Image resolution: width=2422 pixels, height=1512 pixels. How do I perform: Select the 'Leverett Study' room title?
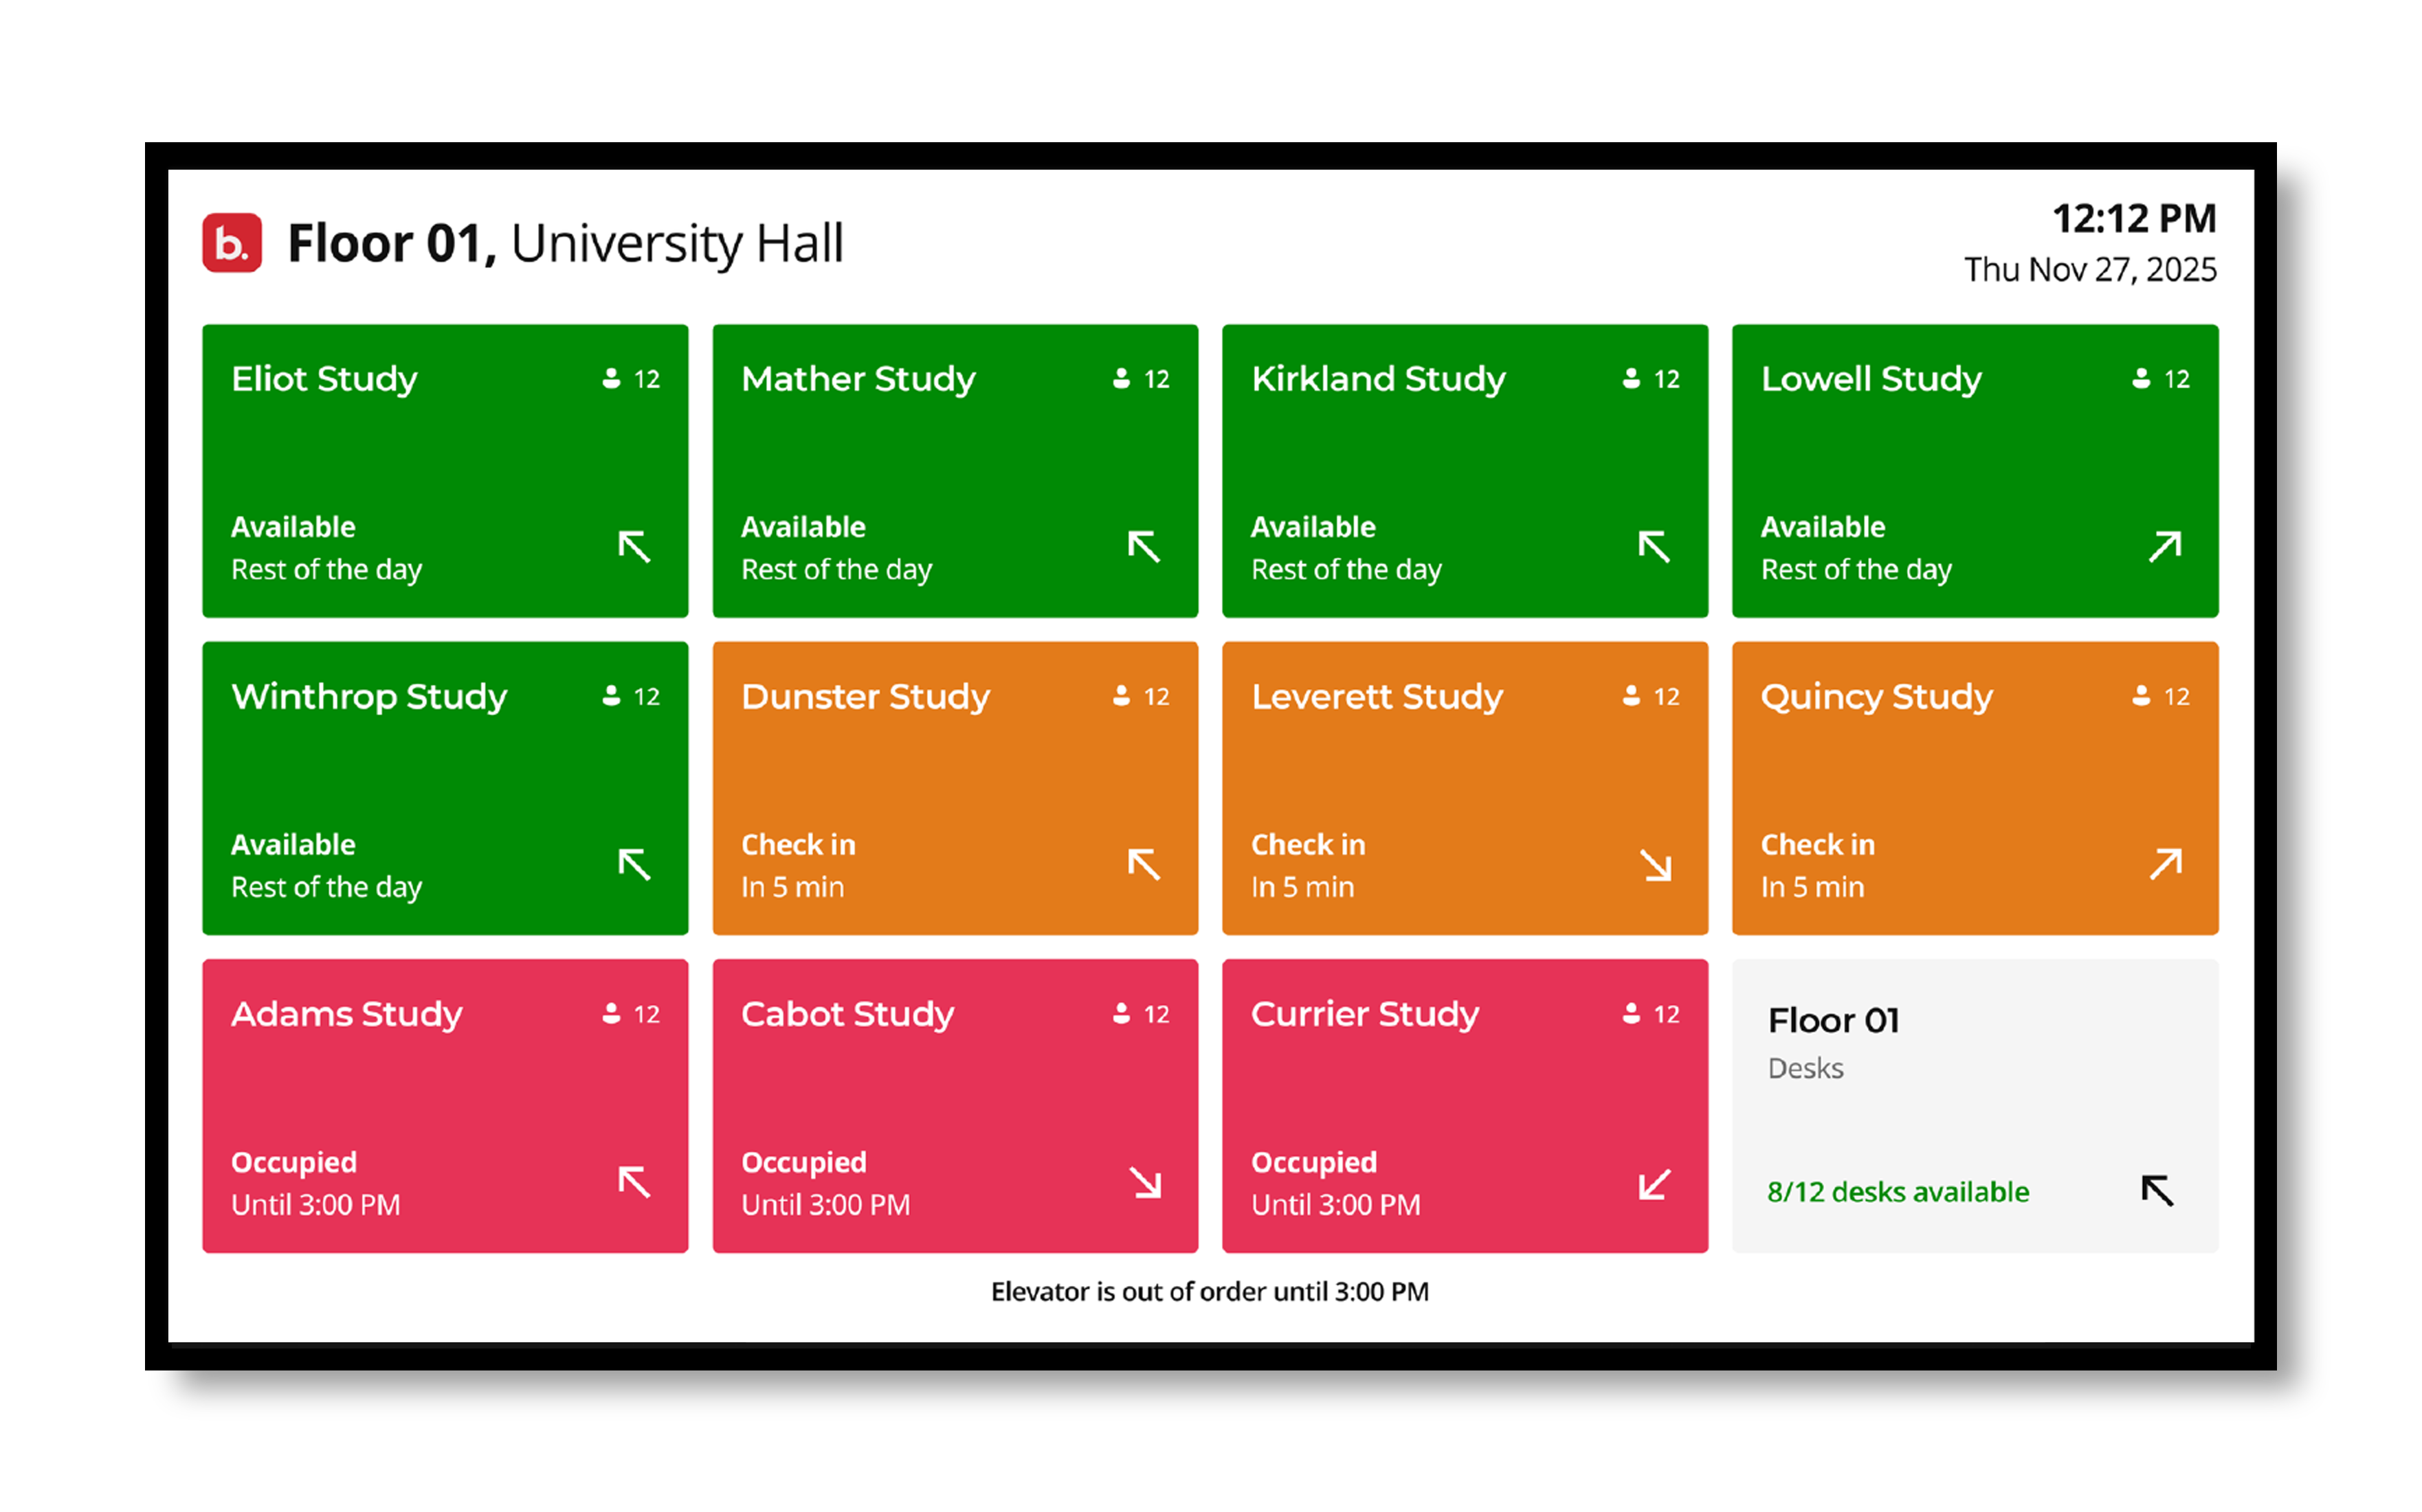(x=1377, y=697)
